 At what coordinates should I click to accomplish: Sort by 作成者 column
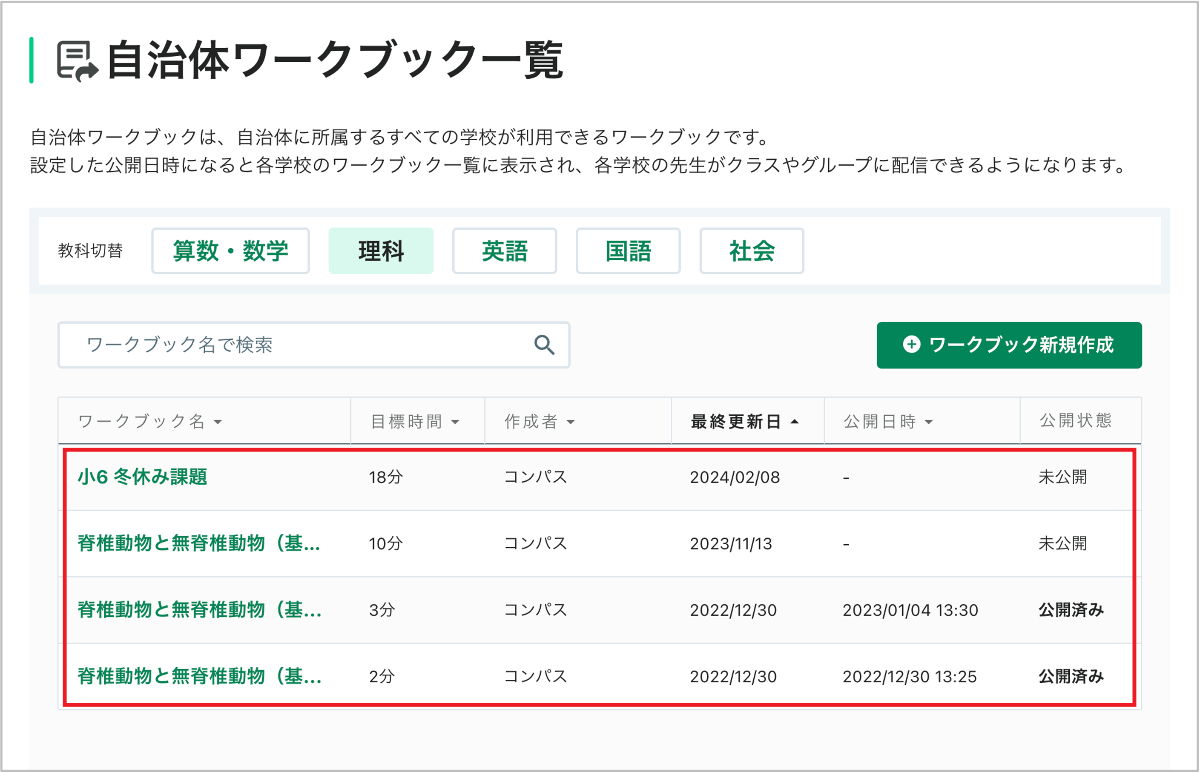pos(540,422)
